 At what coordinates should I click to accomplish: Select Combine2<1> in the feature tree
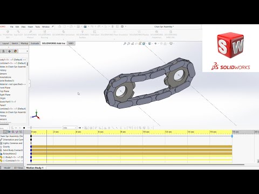[13, 109]
